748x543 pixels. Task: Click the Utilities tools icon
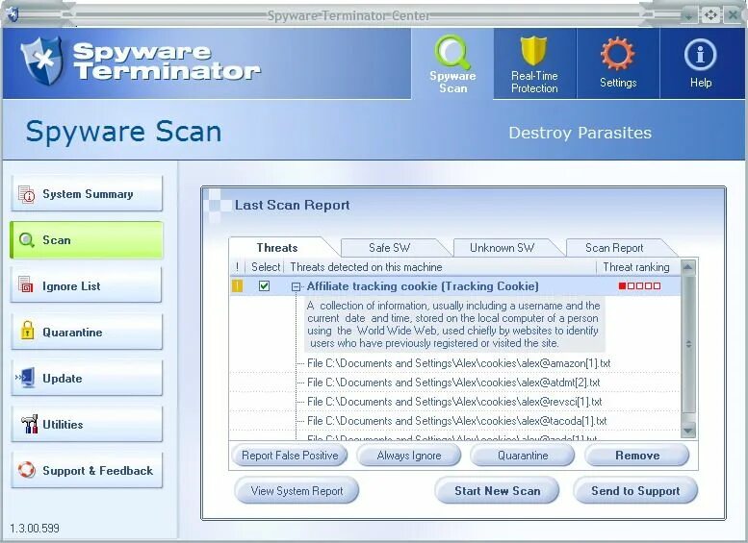(x=29, y=424)
